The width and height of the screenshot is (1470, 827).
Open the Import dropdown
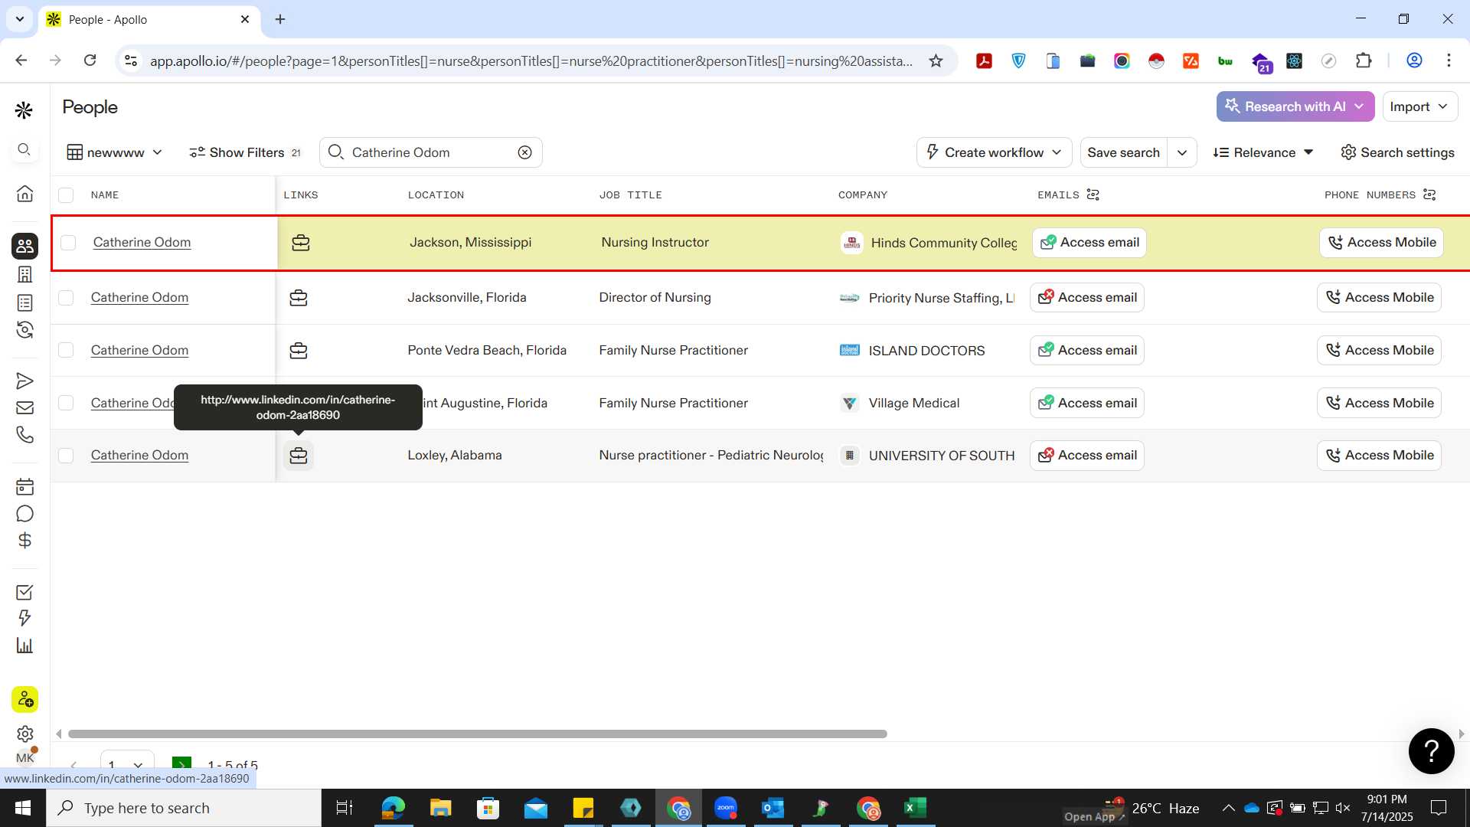[1420, 106]
